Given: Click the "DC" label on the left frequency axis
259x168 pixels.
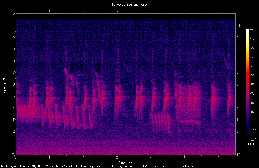Looking at the screenshot, I should 13,155.
